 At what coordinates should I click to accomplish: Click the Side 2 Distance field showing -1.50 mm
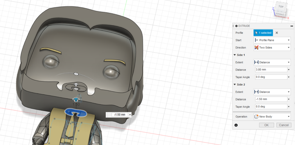coord(271,99)
